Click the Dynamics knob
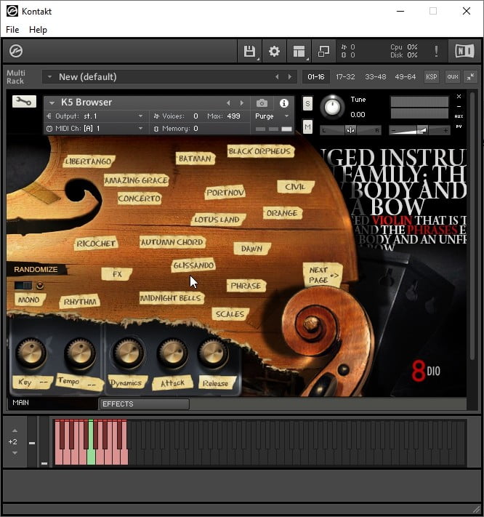 tap(128, 353)
